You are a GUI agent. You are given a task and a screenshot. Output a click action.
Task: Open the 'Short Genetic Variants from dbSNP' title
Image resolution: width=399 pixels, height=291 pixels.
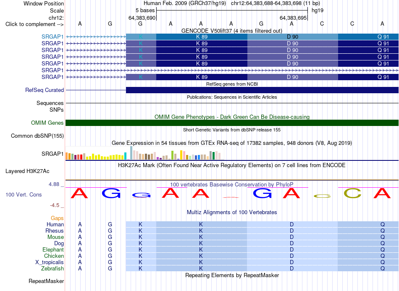(x=232, y=130)
